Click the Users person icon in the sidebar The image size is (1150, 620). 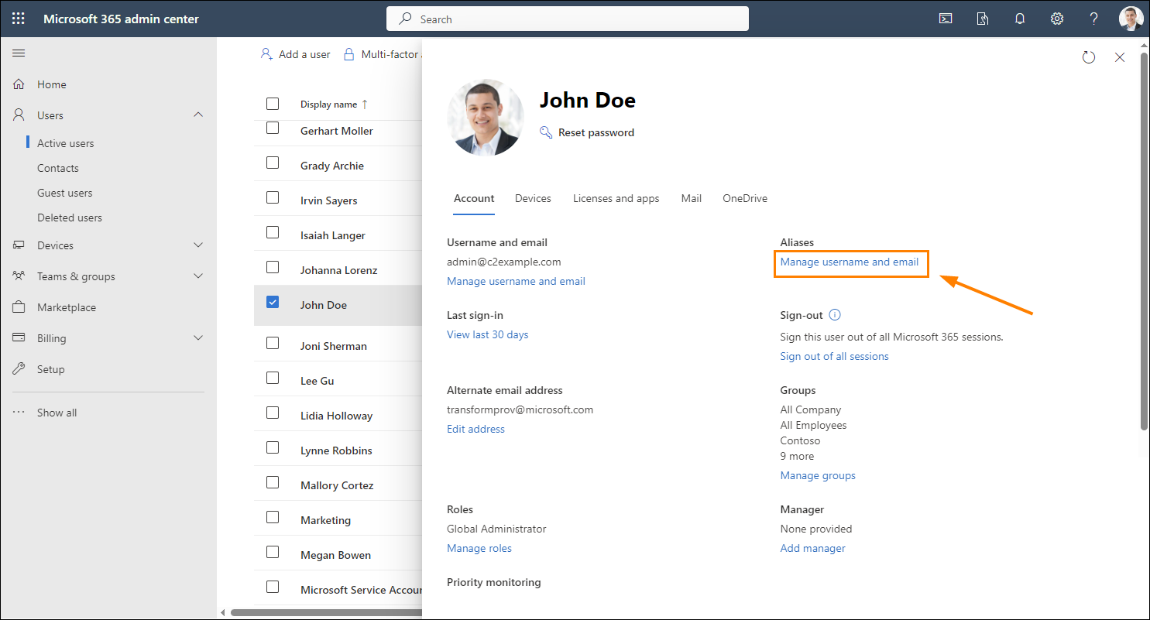click(19, 115)
